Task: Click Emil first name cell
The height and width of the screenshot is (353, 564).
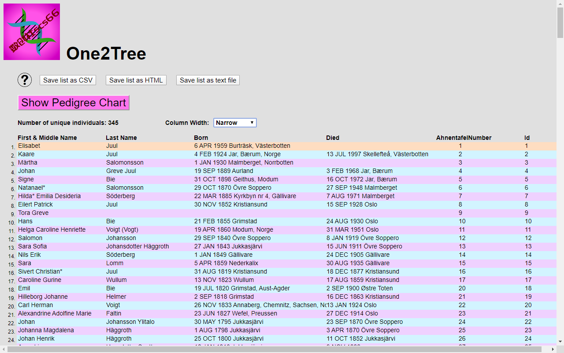Action: point(24,288)
